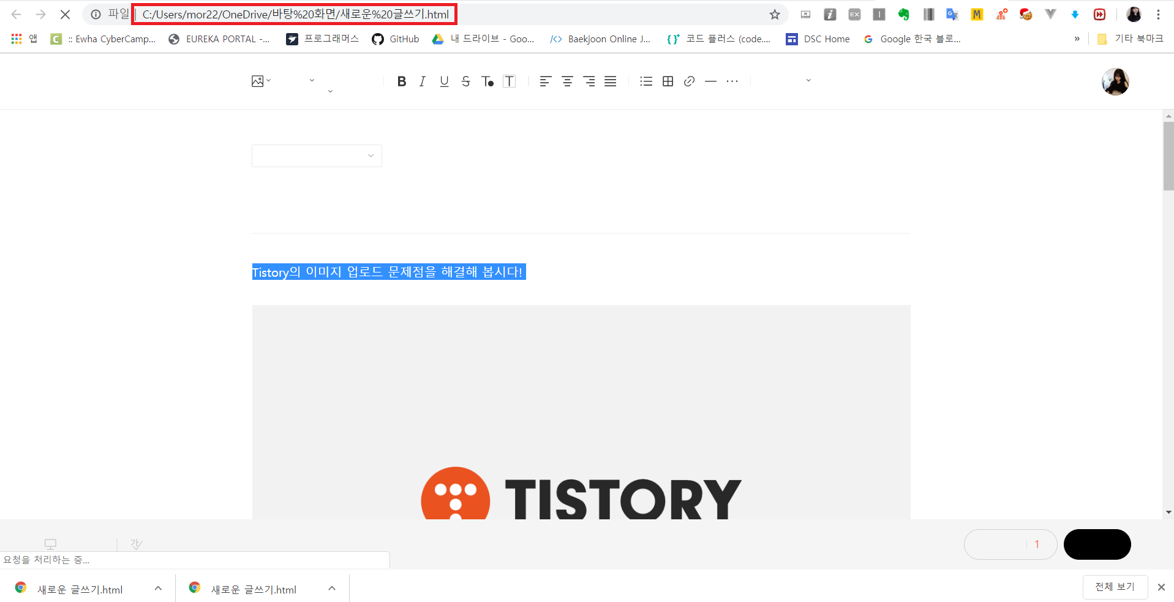Open the 기타 북마크 folder
Image resolution: width=1174 pixels, height=602 pixels.
pos(1130,39)
